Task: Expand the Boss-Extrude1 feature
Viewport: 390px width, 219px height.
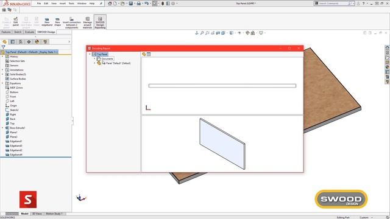Action: (2, 128)
